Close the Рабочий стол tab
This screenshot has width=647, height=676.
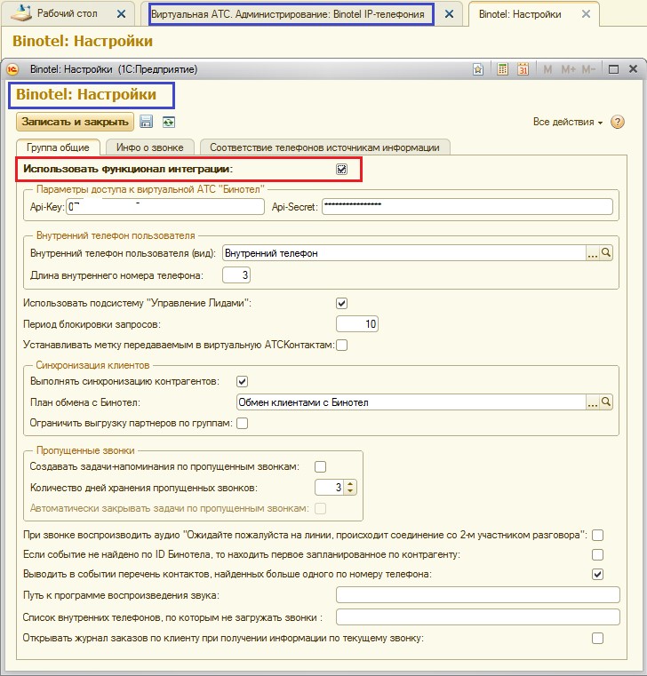pos(122,14)
